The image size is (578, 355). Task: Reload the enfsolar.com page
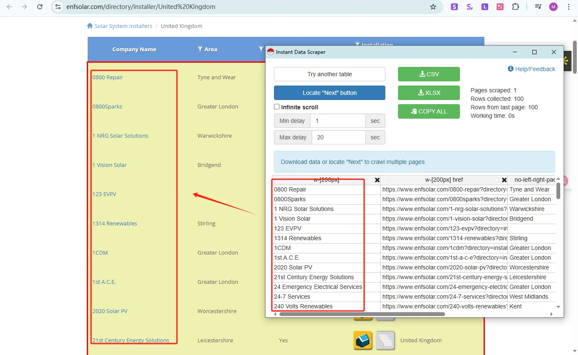coord(40,7)
